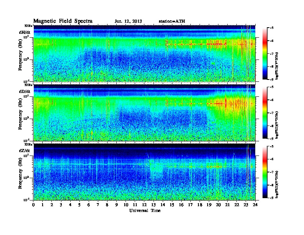Image resolution: width=304 pixels, height=235 pixels.
Task: Click inside the dZ/dt spectrogram plot
Action: click(144, 172)
